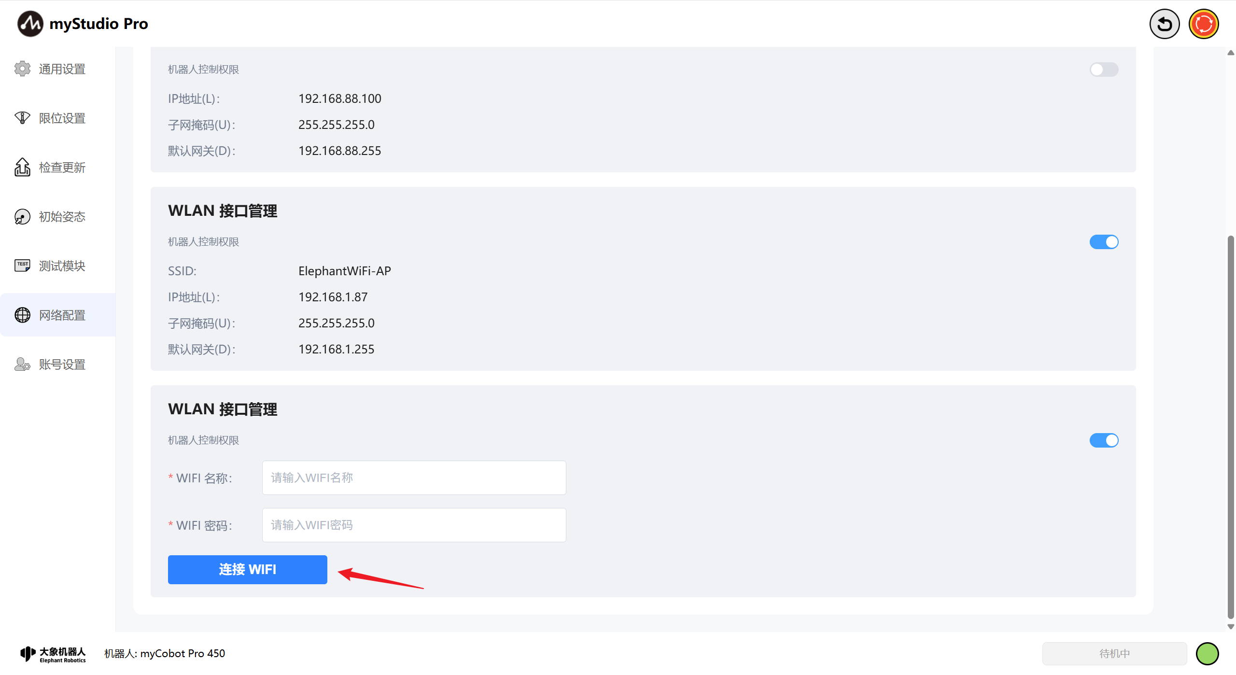This screenshot has width=1236, height=675.
Task: Click the network configuration globe icon
Action: tap(22, 315)
